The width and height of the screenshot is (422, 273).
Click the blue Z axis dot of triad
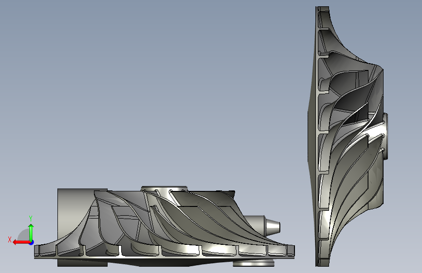[32, 242]
